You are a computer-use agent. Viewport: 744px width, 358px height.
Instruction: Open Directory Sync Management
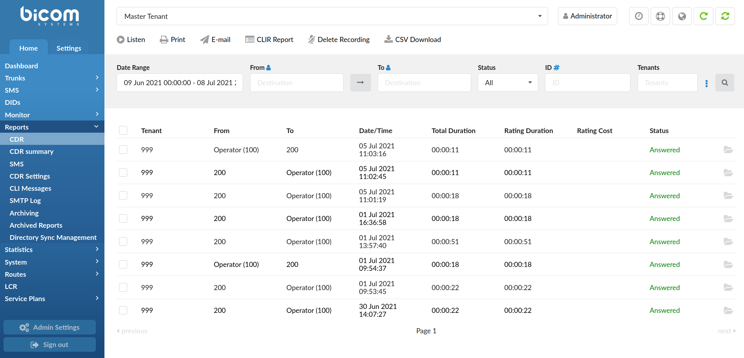click(x=52, y=237)
